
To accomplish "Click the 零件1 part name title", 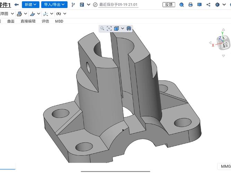I will [5, 5].
